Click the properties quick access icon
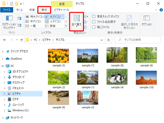Screen dimensions: 164x123 coord(11,4)
